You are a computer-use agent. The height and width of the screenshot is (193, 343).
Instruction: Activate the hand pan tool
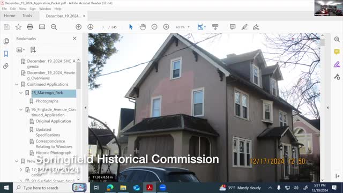tap(143, 27)
